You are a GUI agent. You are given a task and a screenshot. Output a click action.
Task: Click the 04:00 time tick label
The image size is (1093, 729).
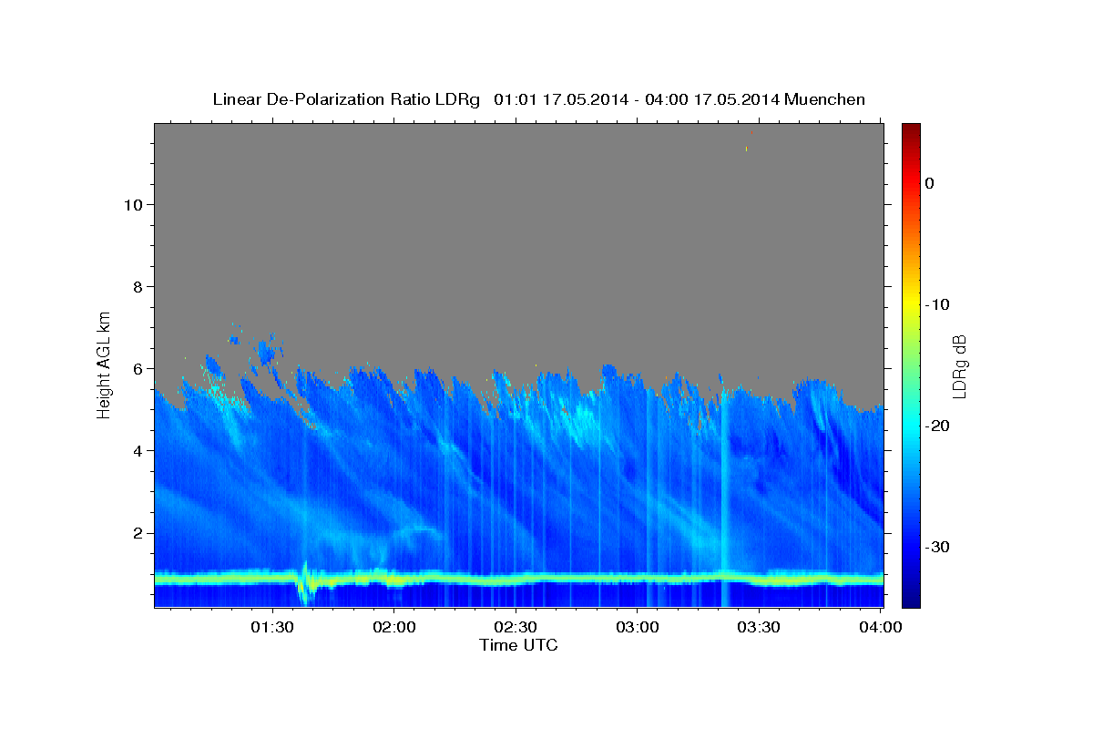(x=881, y=628)
